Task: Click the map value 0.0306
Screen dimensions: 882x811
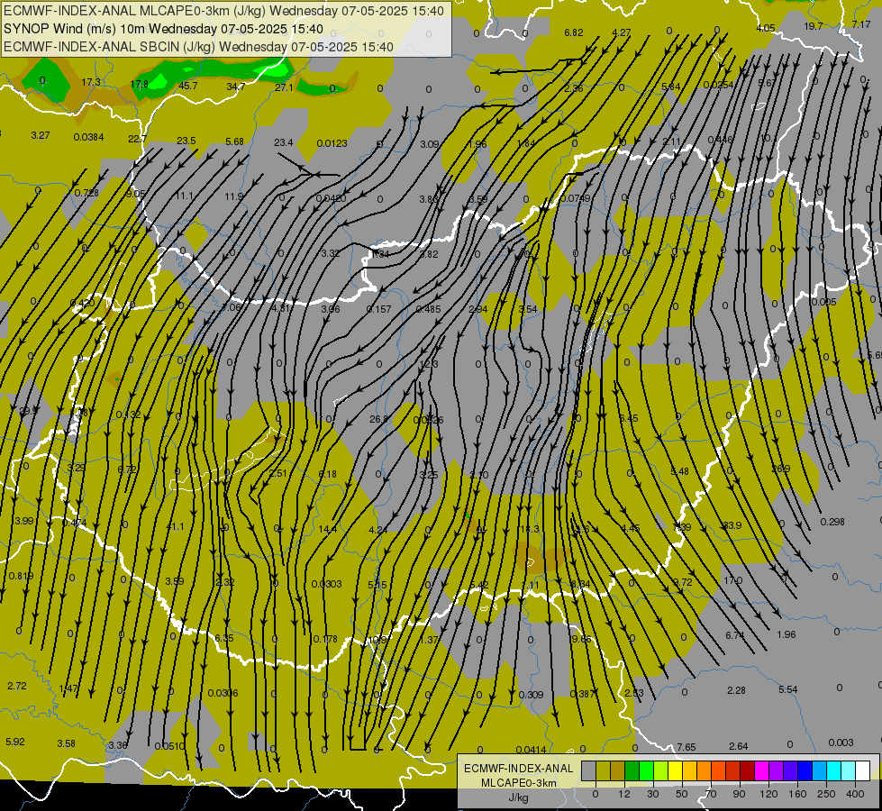Action: pyautogui.click(x=223, y=693)
